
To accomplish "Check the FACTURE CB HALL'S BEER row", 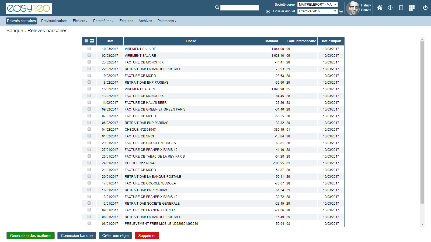I will (x=89, y=102).
